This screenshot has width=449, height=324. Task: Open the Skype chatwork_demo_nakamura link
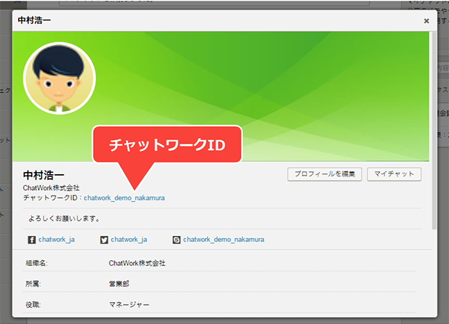tap(223, 239)
